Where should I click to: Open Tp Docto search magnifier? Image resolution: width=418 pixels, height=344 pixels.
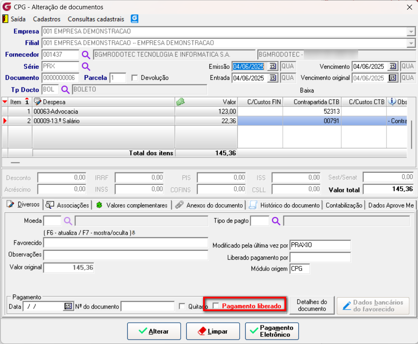pyautogui.click(x=65, y=89)
